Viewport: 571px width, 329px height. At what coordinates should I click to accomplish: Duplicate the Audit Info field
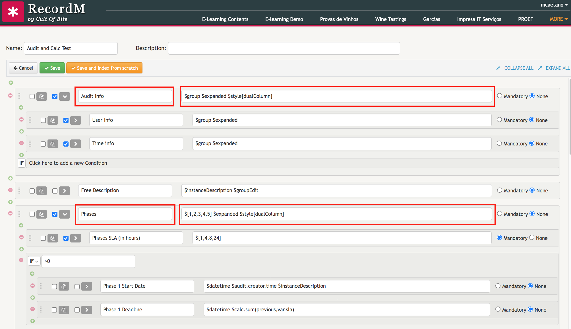pos(42,96)
